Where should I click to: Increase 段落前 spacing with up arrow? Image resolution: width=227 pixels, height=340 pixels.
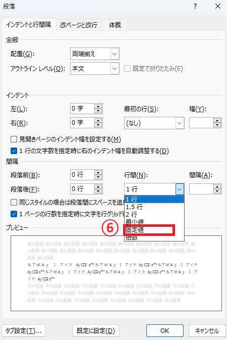[98, 172]
